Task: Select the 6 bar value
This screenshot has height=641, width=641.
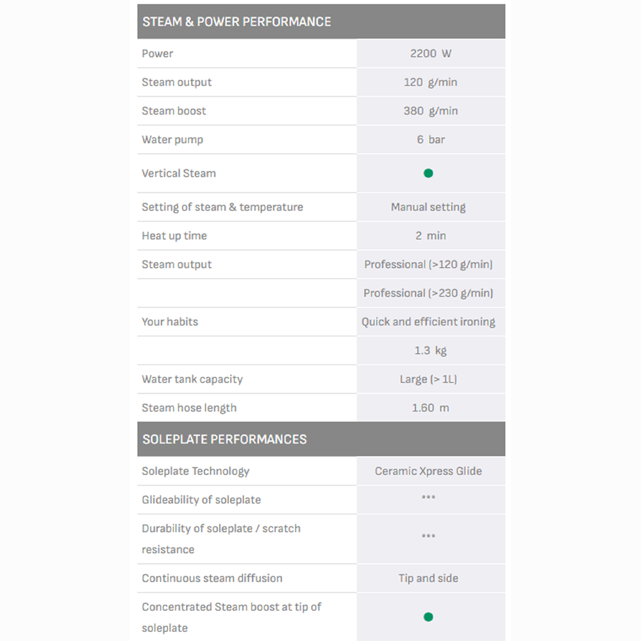Action: 431,140
